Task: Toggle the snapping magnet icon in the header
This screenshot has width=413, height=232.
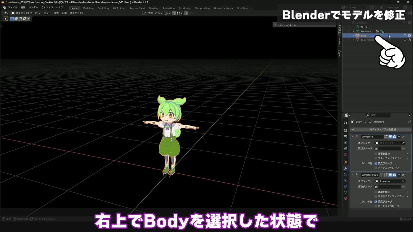Action: click(174, 13)
